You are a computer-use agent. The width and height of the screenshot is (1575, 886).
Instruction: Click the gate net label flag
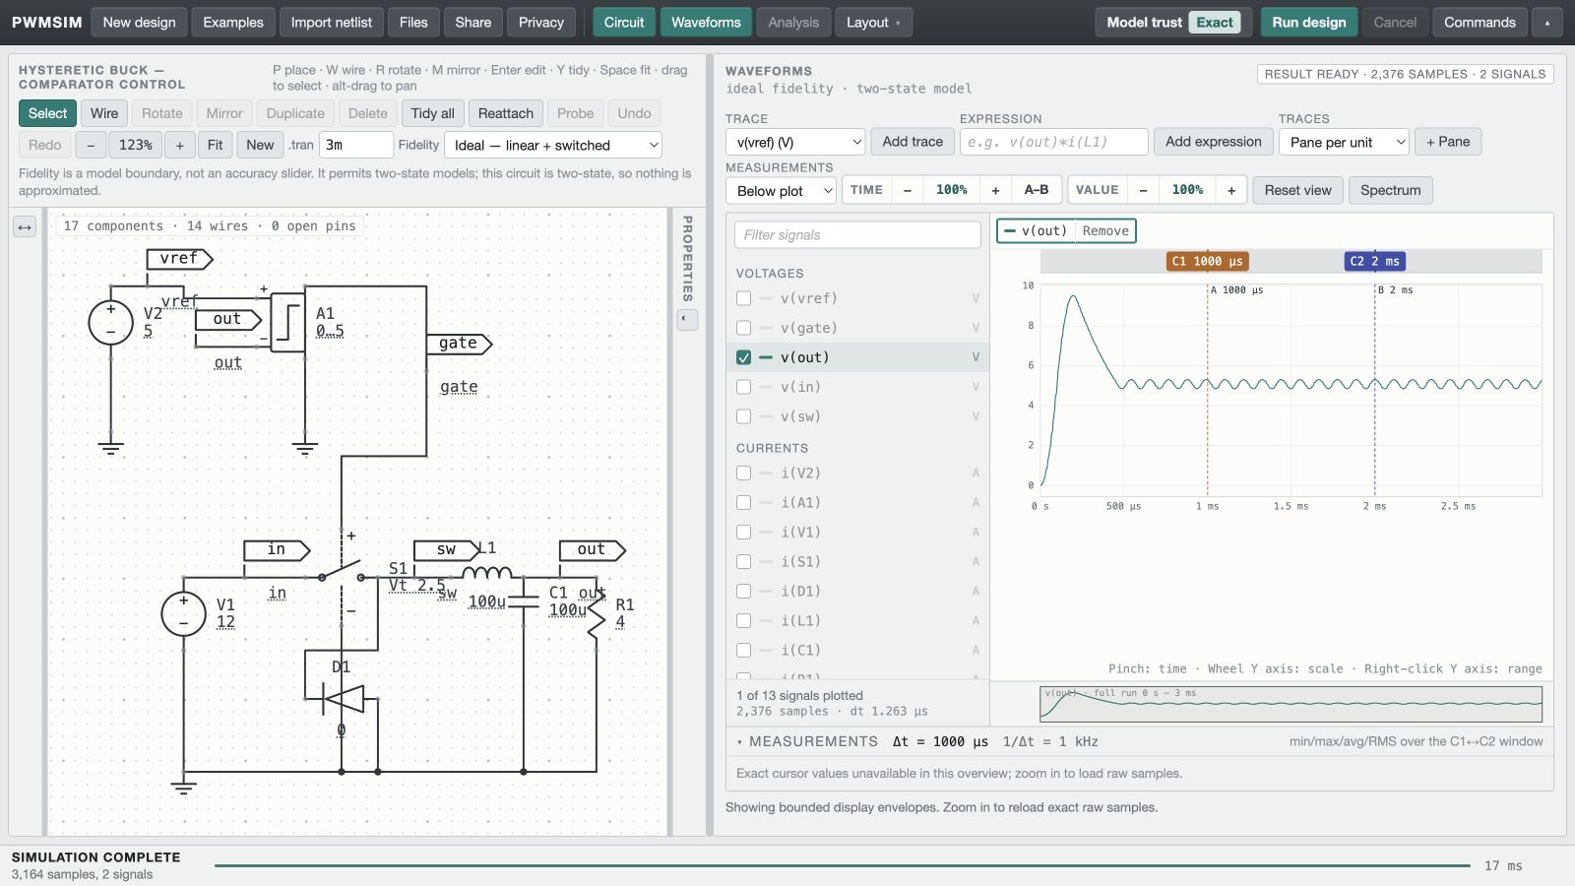pyautogui.click(x=458, y=344)
